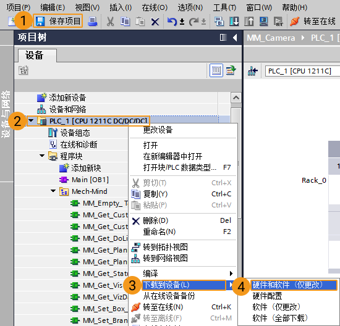Click the undo arrow toolbar icon
The height and width of the screenshot is (326, 340).
click(172, 22)
